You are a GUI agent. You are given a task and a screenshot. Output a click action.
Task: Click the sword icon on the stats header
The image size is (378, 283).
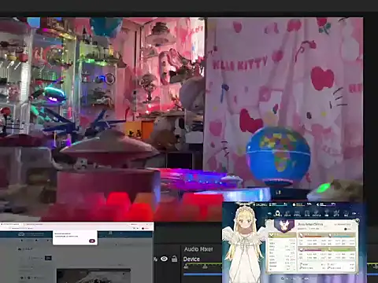point(272,234)
